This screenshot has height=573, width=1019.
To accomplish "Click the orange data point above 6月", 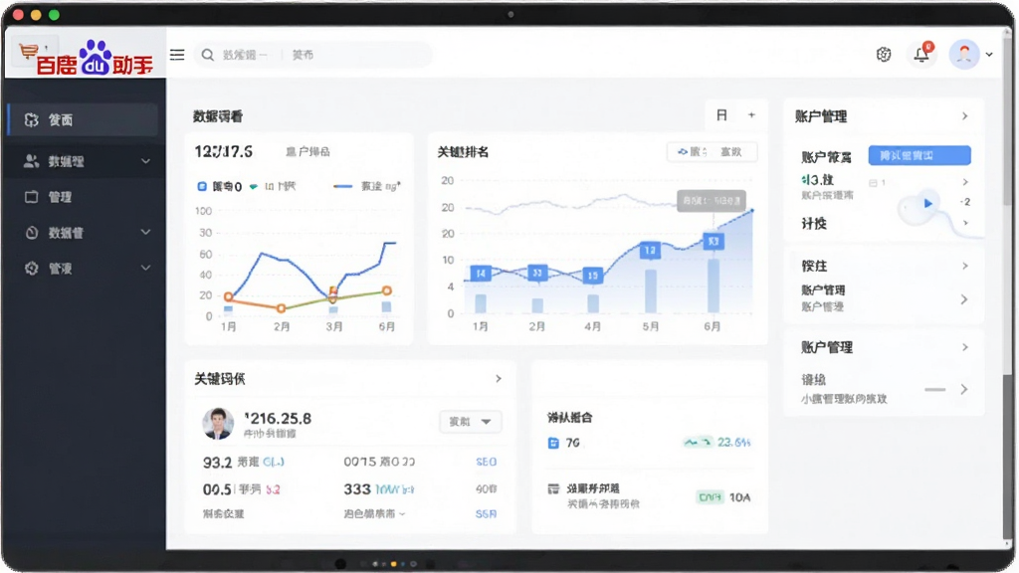I will (x=387, y=290).
